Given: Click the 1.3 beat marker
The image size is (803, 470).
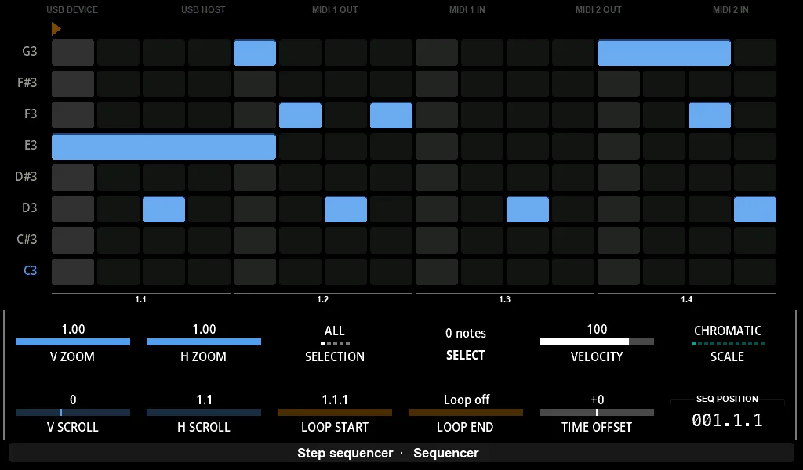Looking at the screenshot, I should coord(504,299).
